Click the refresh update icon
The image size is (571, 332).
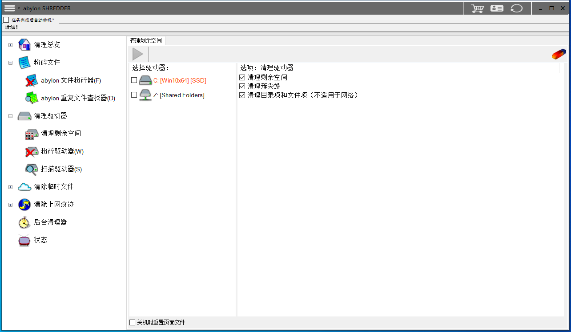[516, 8]
